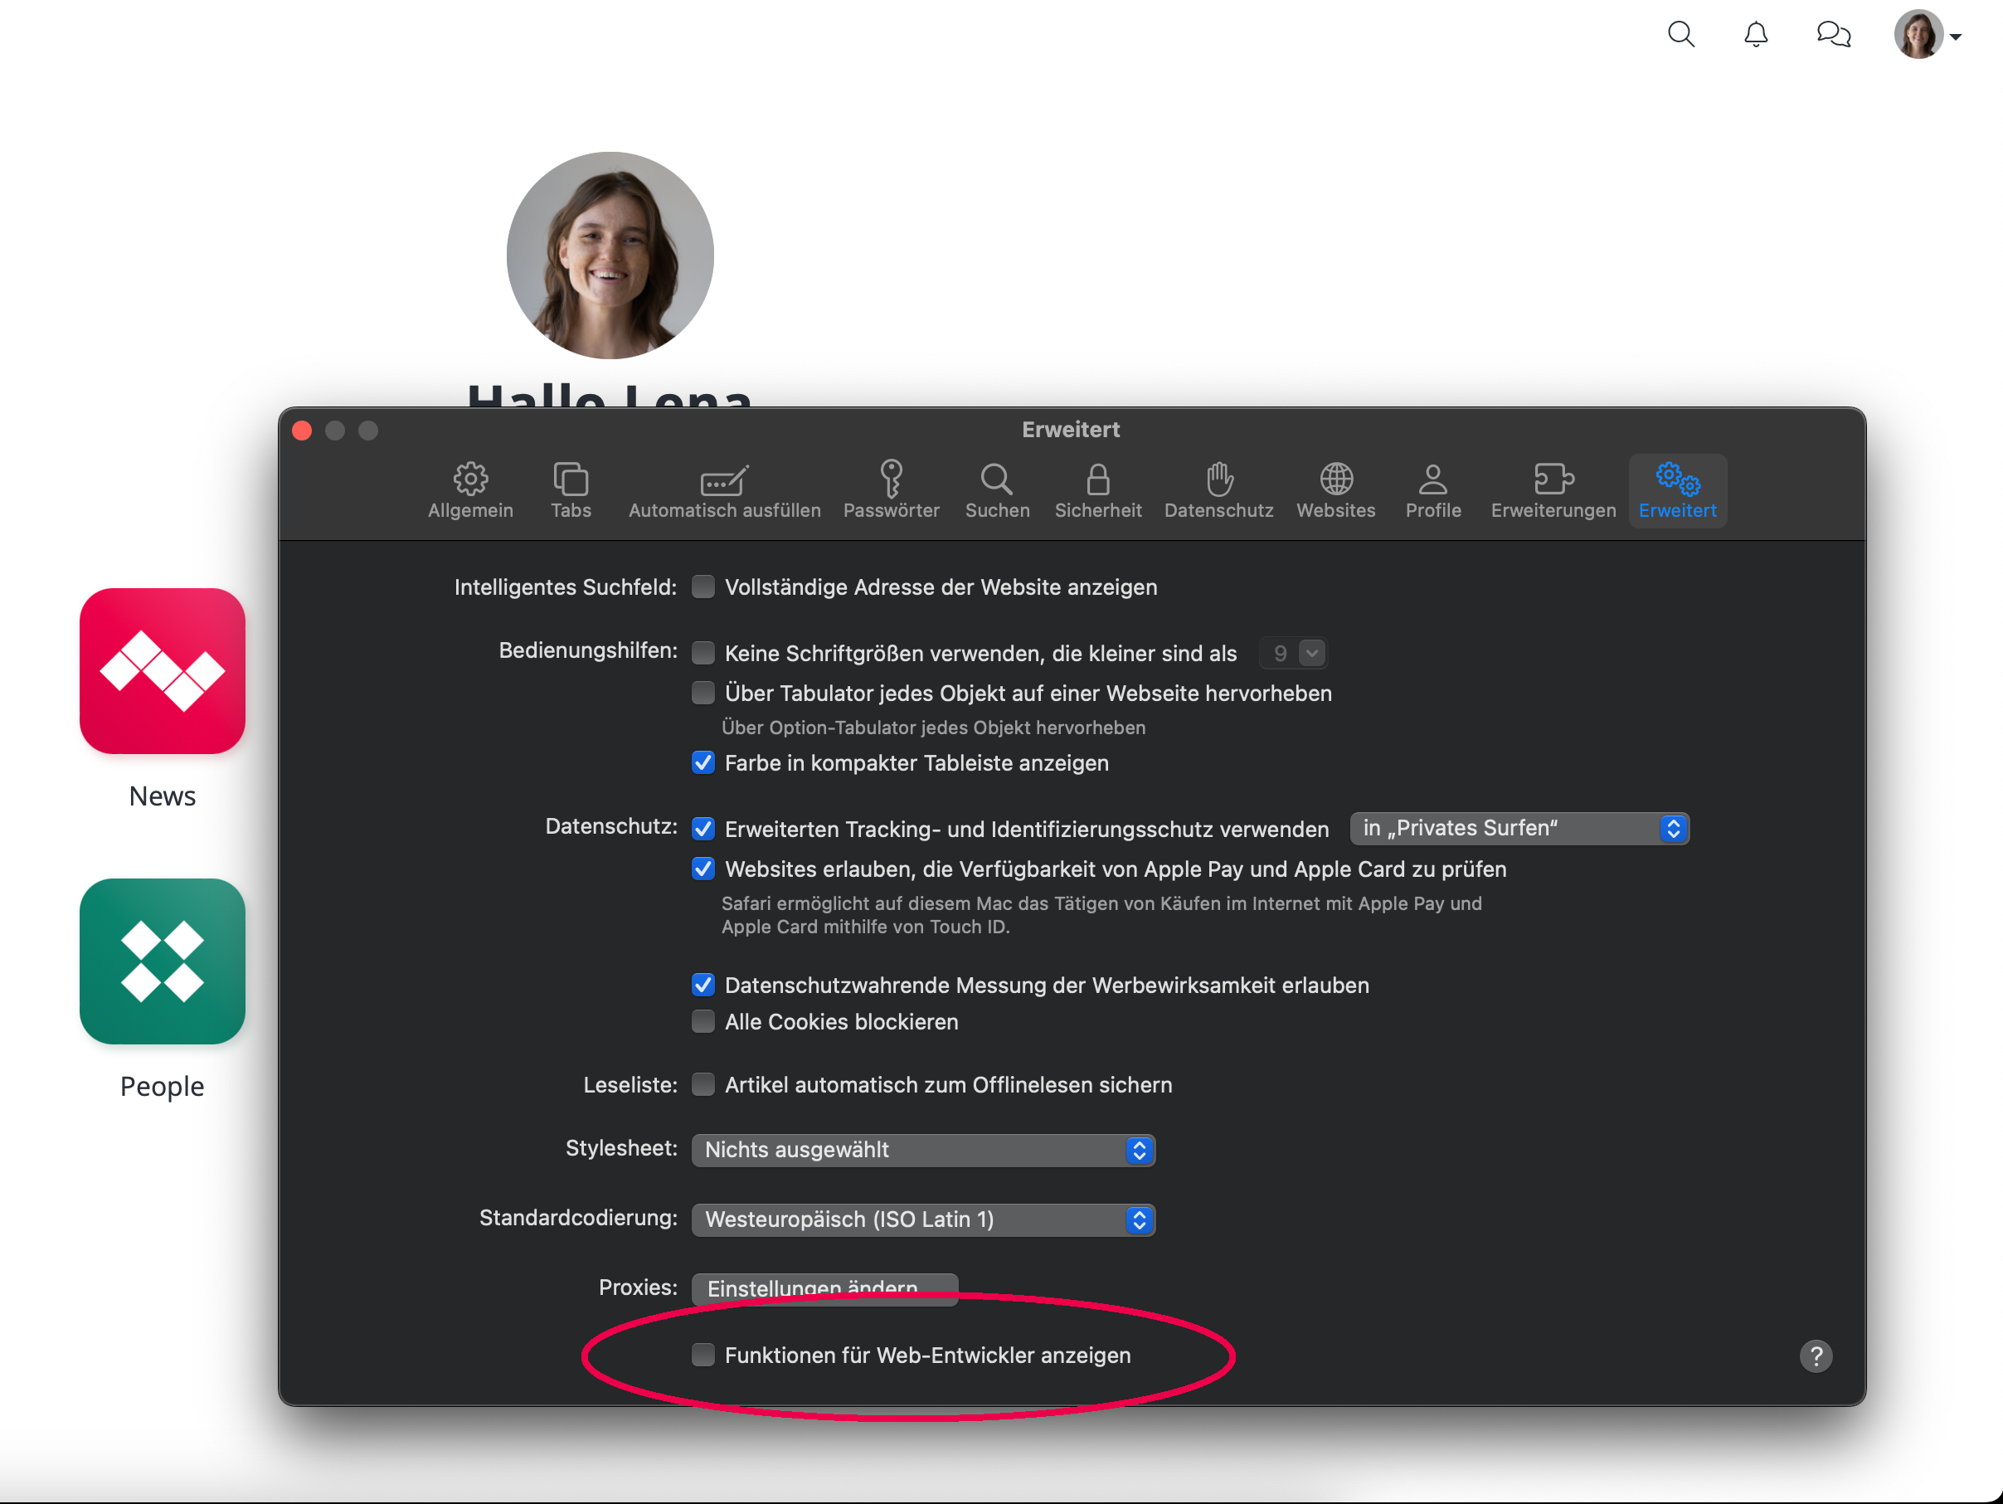2003x1504 pixels.
Task: Close the Erweitert settings window
Action: tap(303, 430)
